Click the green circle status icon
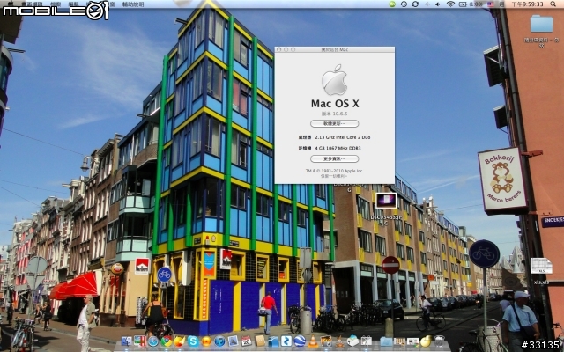The width and height of the screenshot is (564, 352). [392, 4]
